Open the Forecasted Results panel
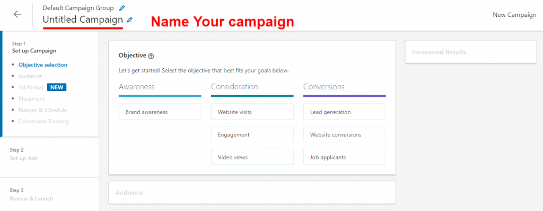The height and width of the screenshot is (211, 543). 471,52
